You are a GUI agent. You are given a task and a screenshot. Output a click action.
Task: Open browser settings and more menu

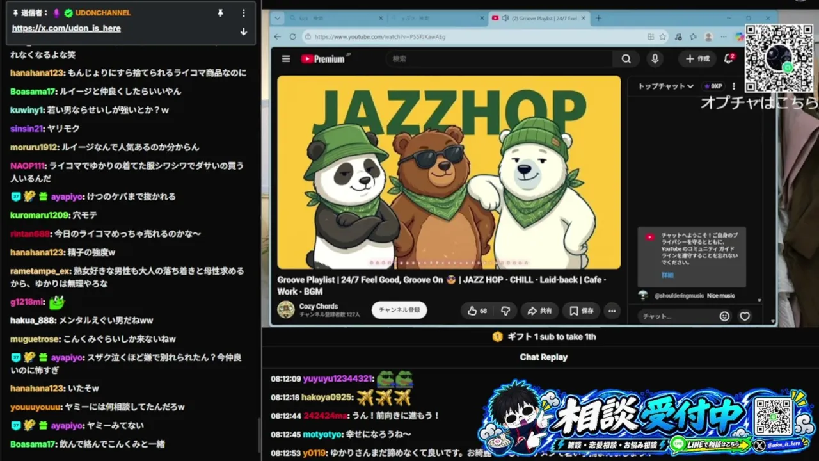(724, 37)
